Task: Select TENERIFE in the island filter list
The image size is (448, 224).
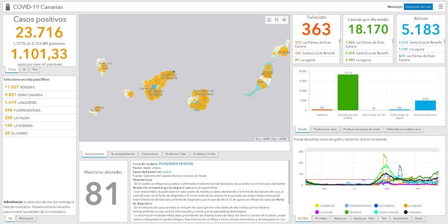Action: pyautogui.click(x=21, y=87)
